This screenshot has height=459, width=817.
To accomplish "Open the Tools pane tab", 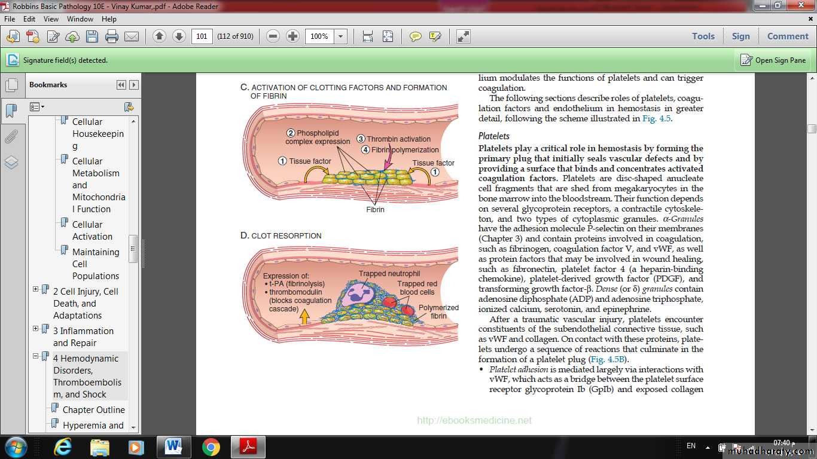I will [703, 36].
